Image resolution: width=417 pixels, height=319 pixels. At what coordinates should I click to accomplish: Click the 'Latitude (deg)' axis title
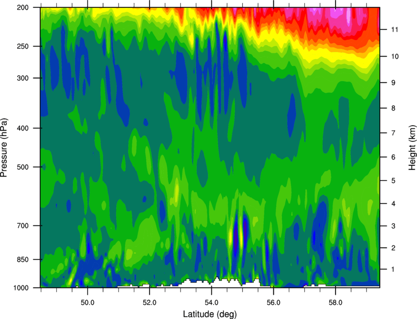pos(209,314)
